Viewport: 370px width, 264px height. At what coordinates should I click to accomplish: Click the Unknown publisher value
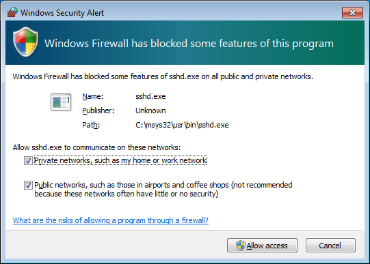pyautogui.click(x=150, y=111)
